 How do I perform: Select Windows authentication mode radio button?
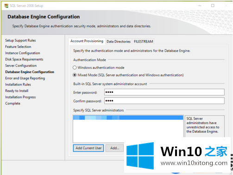coord(75,67)
